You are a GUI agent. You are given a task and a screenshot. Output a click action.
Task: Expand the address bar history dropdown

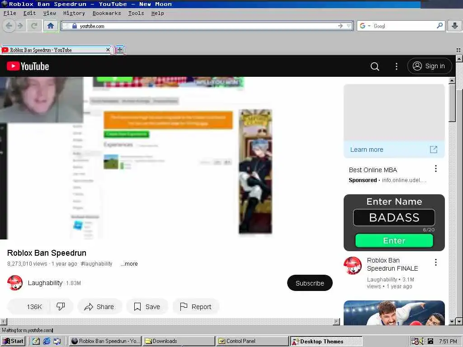pos(349,26)
